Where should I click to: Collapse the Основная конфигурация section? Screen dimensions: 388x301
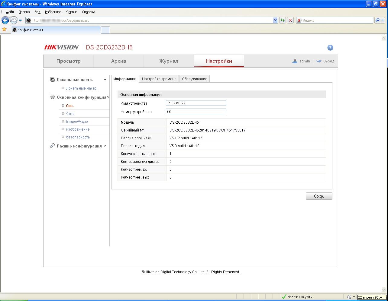pyautogui.click(x=108, y=97)
